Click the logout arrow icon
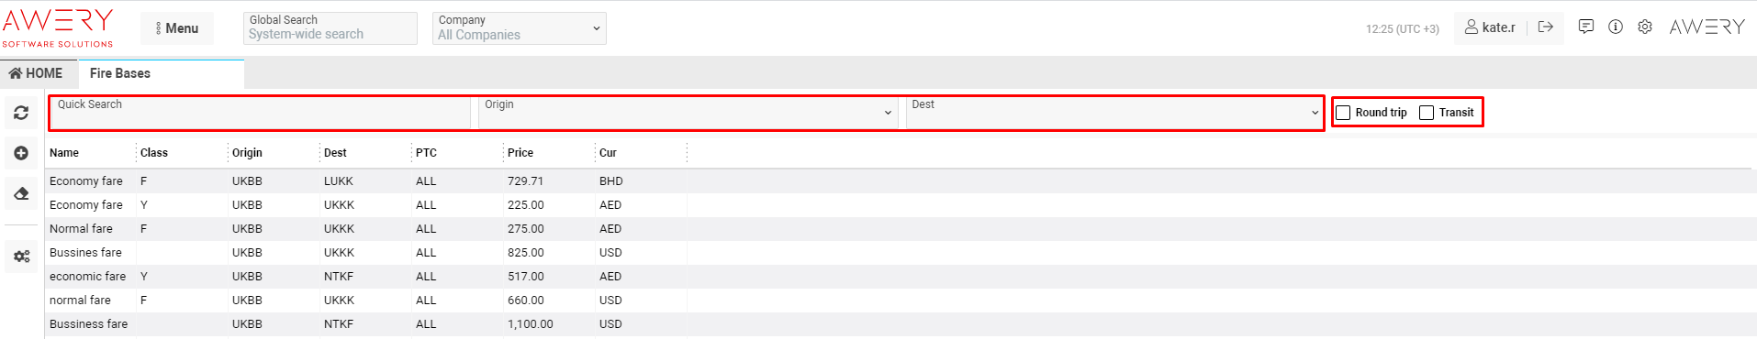 1546,27
